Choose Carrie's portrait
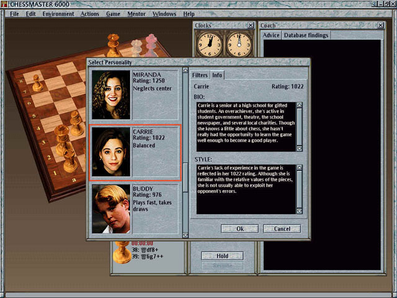The image size is (397, 298). coord(111,152)
